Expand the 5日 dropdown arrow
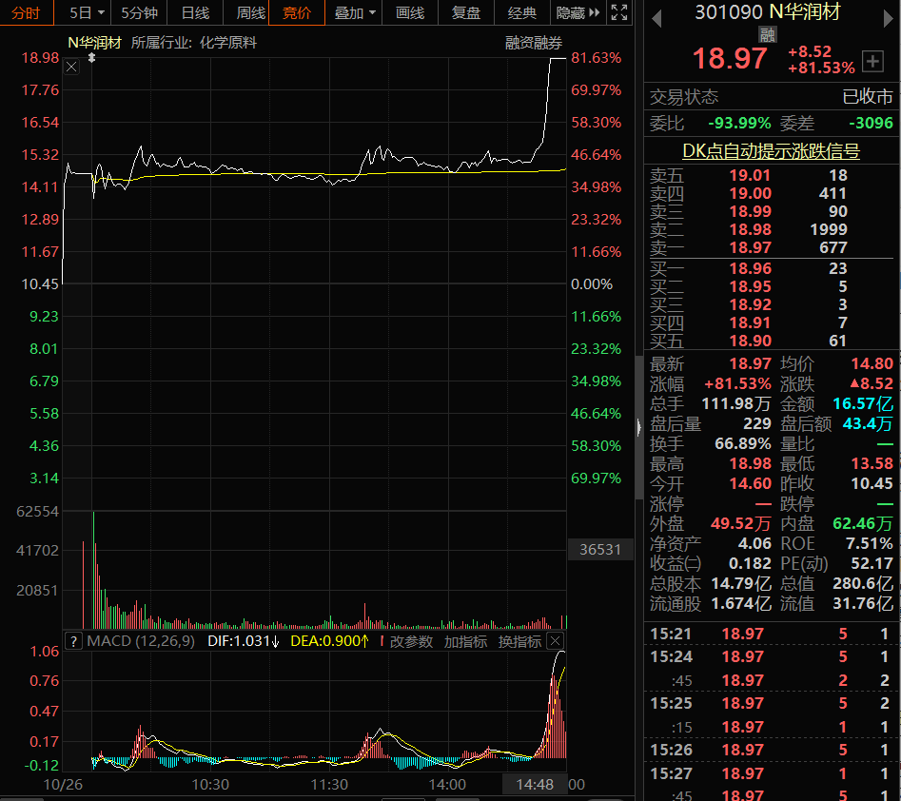901x801 pixels. point(101,12)
